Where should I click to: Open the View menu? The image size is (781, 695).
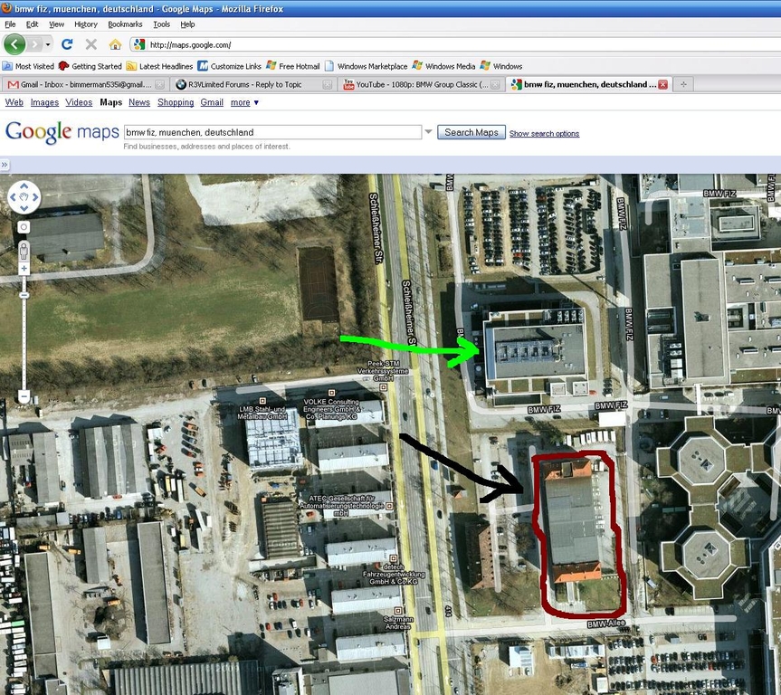tap(56, 24)
